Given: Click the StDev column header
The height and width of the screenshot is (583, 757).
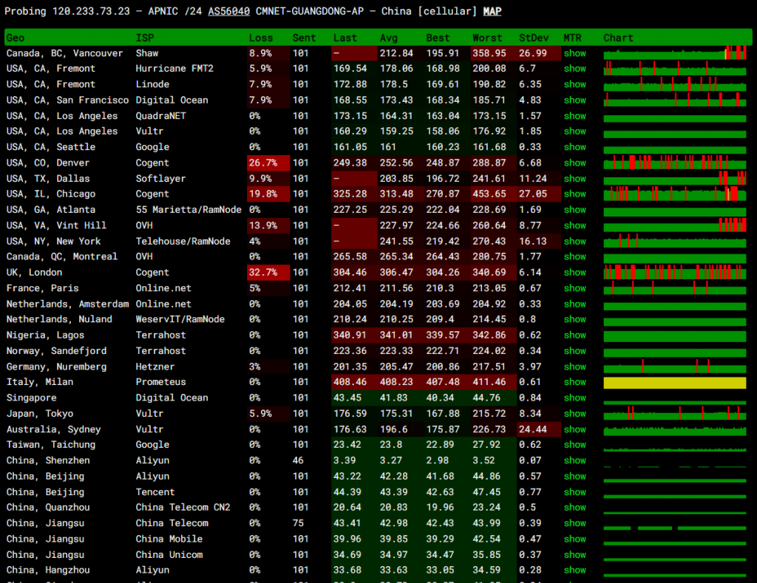Looking at the screenshot, I should tap(534, 38).
